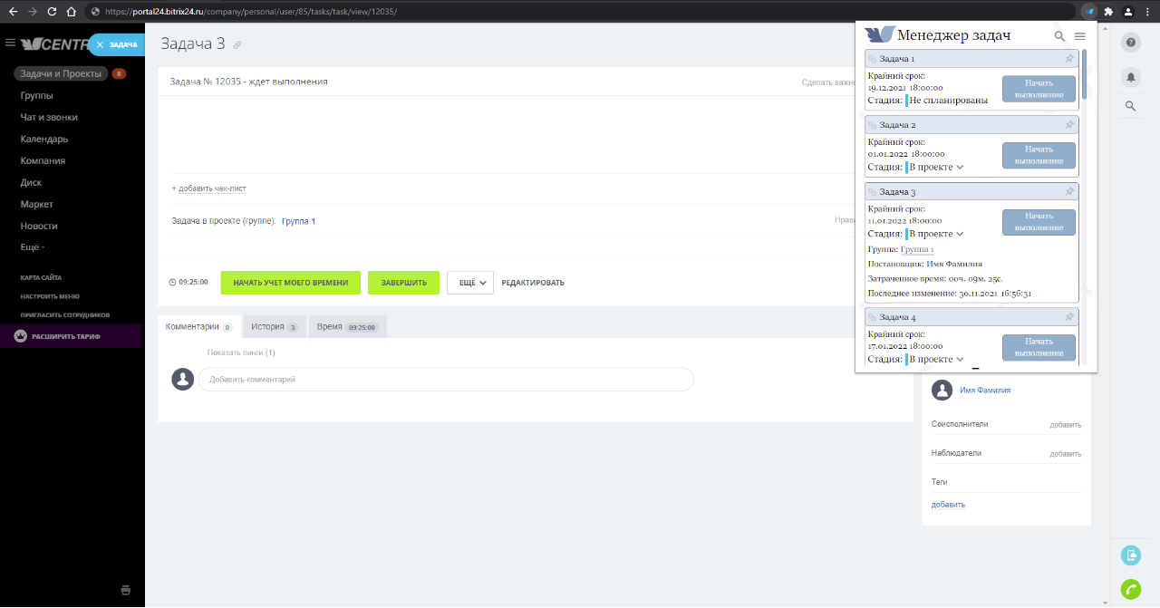
Task: Switch to the История tab
Action: pos(275,326)
